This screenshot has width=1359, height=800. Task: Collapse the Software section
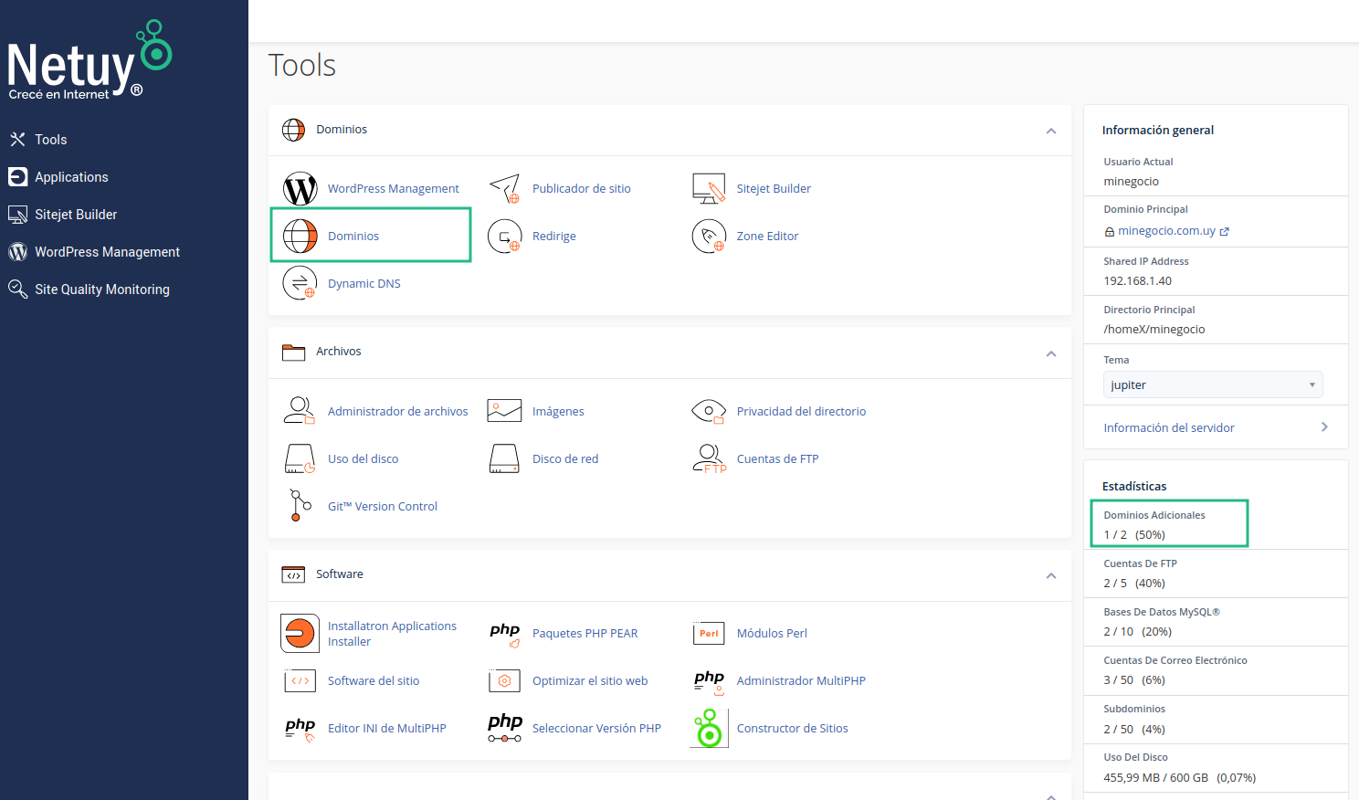coord(1051,575)
